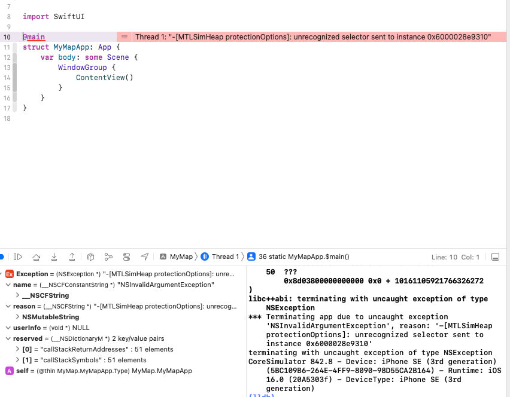Image resolution: width=510 pixels, height=397 pixels.
Task: Click the error detail lines icon on line 10
Action: point(125,37)
